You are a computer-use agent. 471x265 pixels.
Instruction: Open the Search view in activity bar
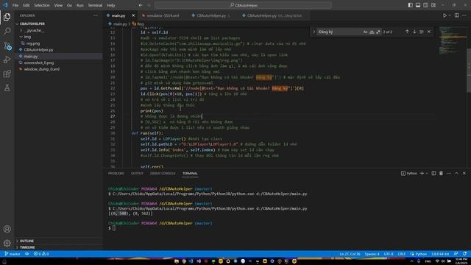(x=7, y=31)
